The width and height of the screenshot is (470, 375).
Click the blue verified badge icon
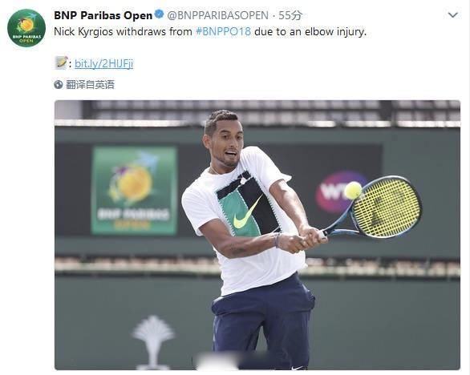point(159,14)
